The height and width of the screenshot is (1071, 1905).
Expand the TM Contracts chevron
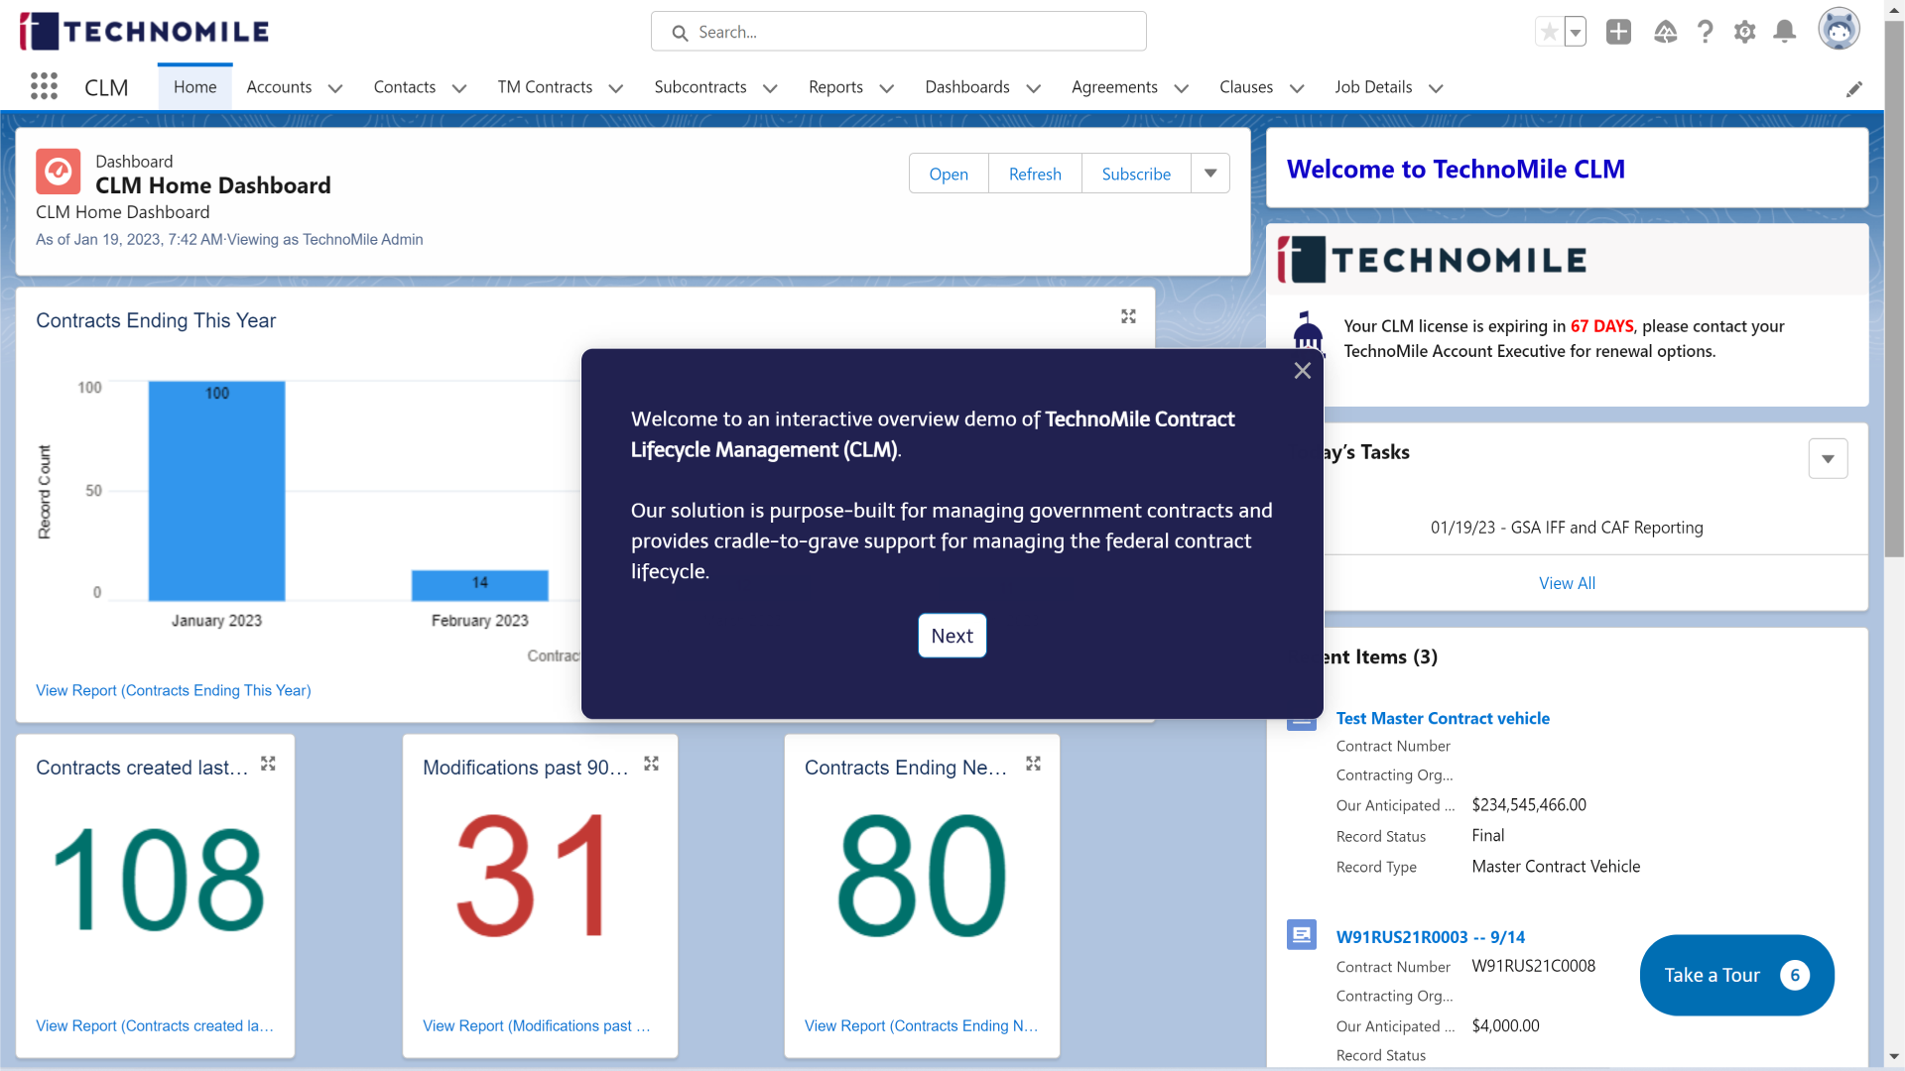click(616, 88)
